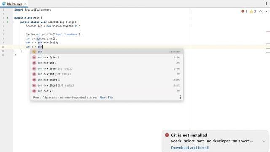The height and width of the screenshot is (152, 270).
Task: Click the warnings count indicator
Action: pyautogui.click(x=253, y=11)
